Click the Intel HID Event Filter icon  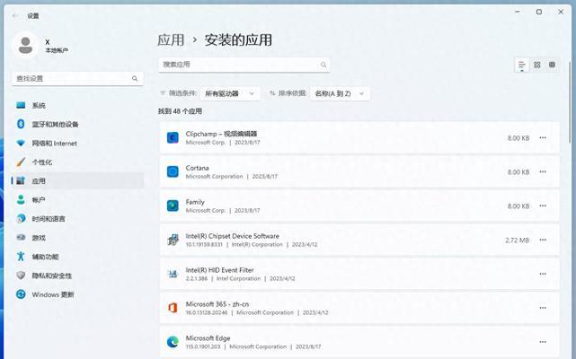(173, 274)
